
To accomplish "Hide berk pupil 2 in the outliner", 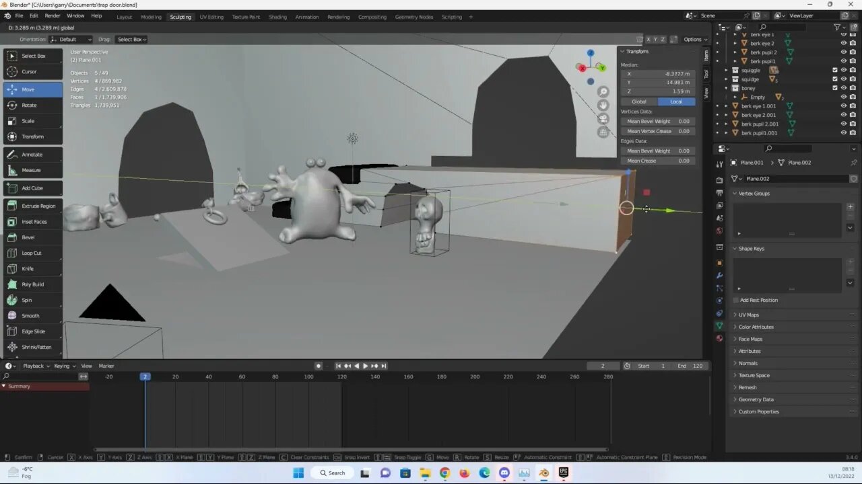I will click(x=843, y=52).
